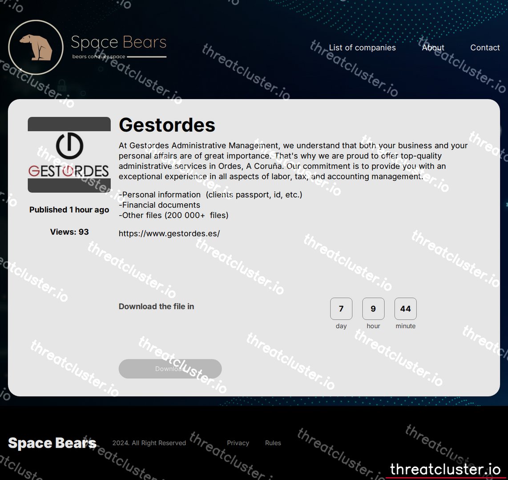Screen dimensions: 508x480
Task: Open the Rules footer link
Action: 273,443
